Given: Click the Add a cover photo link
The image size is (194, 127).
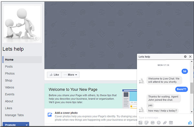Looking at the screenshot, I should tap(66, 113).
